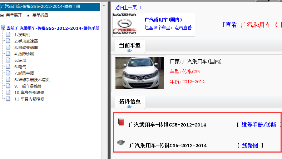Viewport: 282px width, 159px height.
Task: Click the document icon beside 2.手动变速器
Action: tap(8, 41)
